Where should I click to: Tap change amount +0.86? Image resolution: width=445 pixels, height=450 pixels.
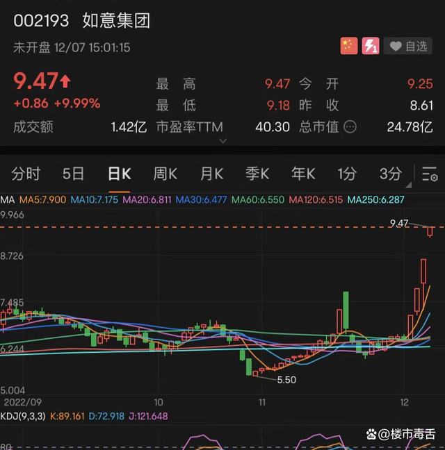coord(31,103)
